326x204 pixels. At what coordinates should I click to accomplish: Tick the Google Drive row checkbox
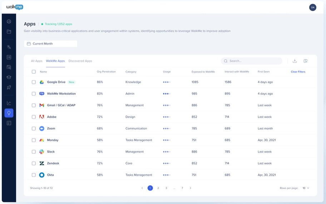[x=34, y=82]
